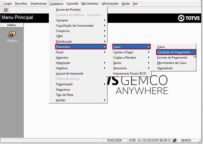Click the TOTVS logo in header
Screen dimensions: 203x144
click(x=189, y=18)
